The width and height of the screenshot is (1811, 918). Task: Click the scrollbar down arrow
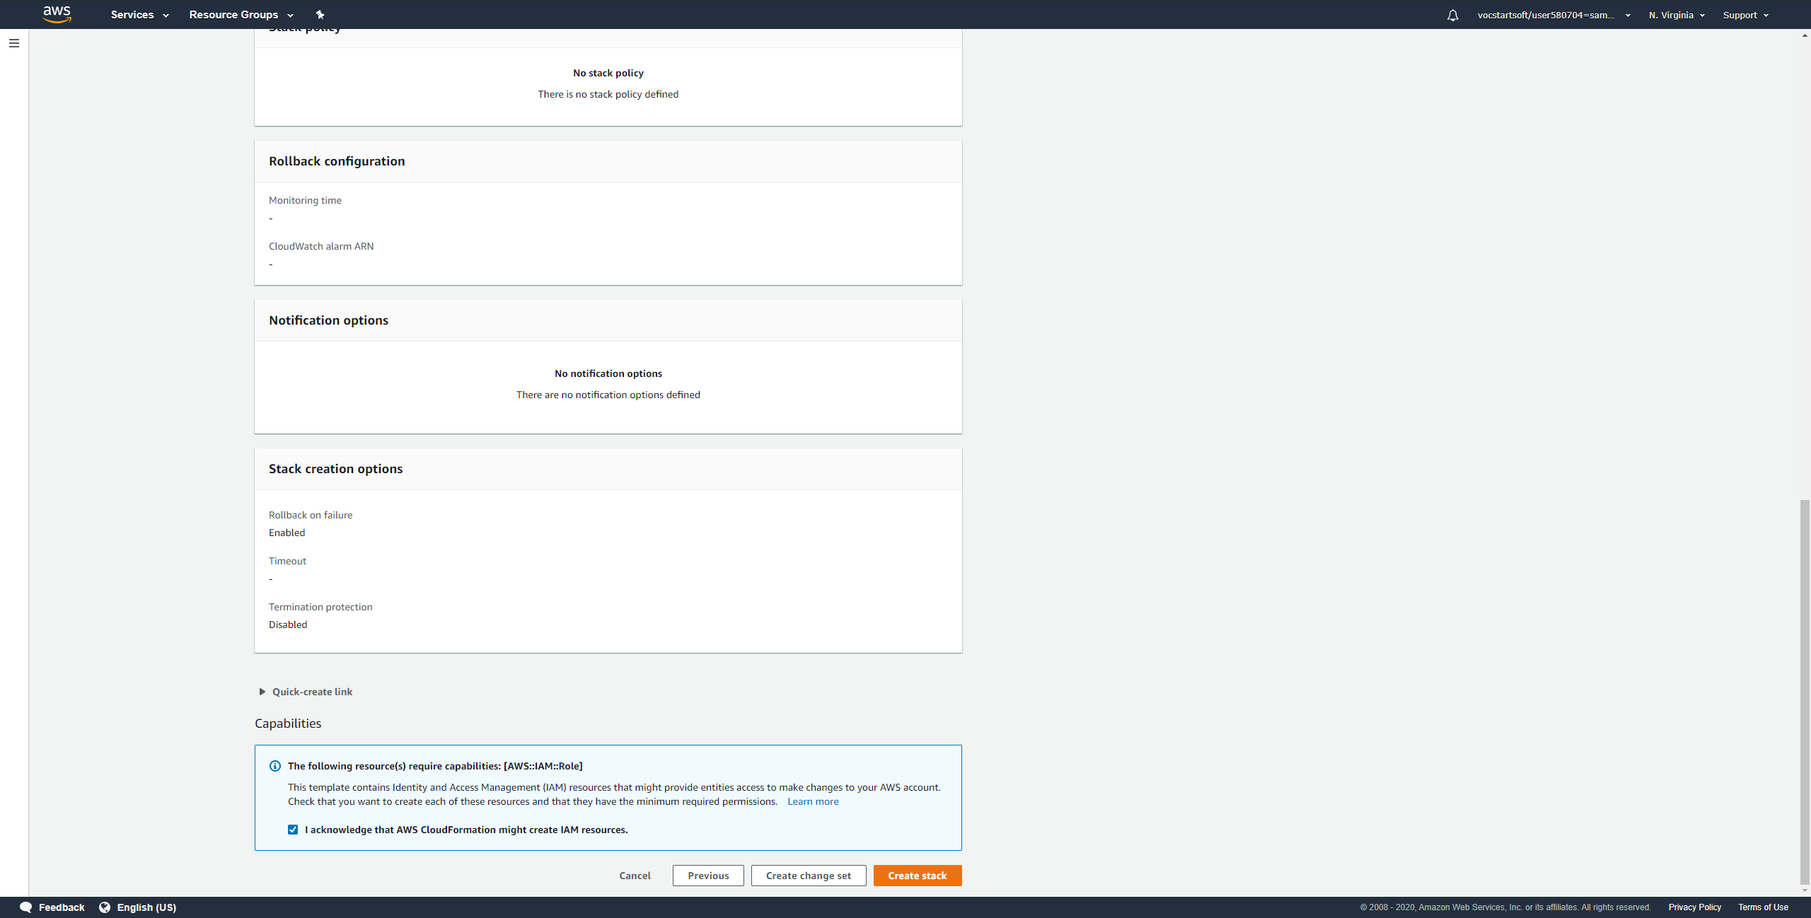click(1805, 890)
